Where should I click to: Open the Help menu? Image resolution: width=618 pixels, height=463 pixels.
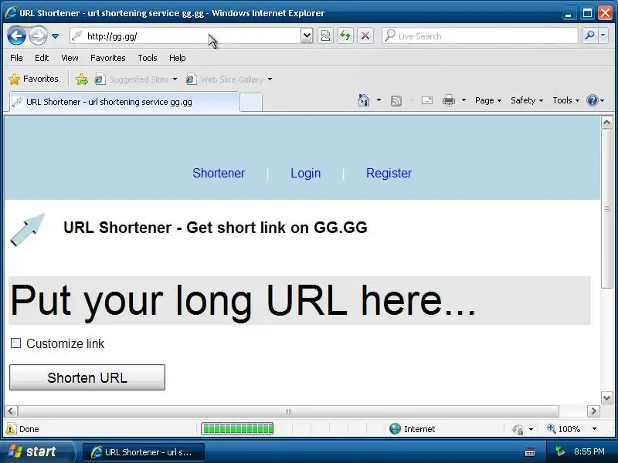click(x=178, y=58)
